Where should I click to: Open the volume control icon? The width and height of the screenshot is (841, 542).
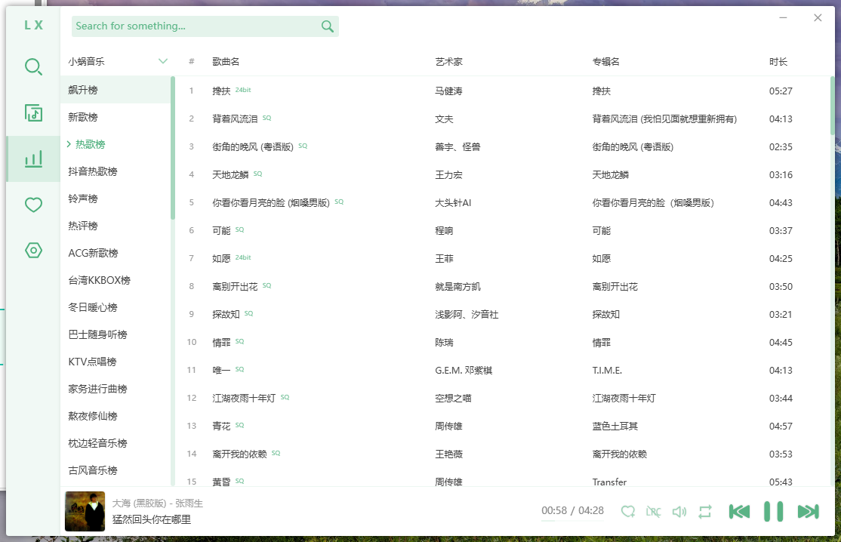(679, 511)
